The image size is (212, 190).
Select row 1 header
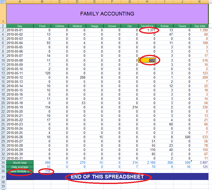tap(3, 14)
